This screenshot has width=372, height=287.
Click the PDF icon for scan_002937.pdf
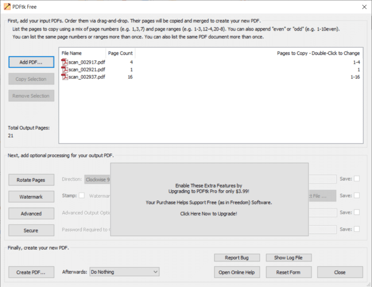[x=65, y=77]
